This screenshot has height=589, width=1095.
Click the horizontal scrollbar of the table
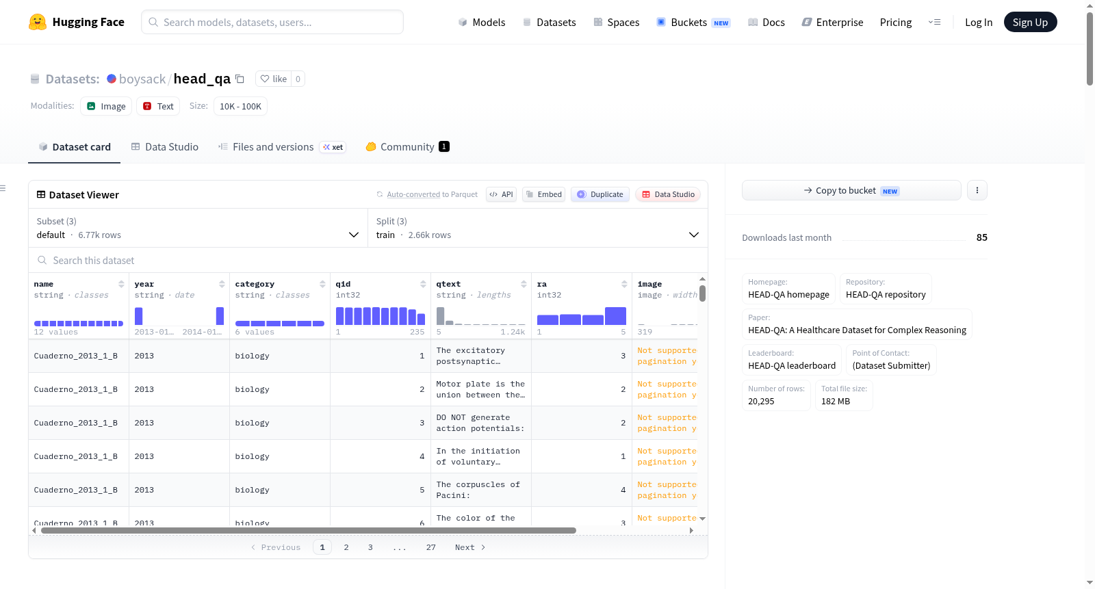308,530
